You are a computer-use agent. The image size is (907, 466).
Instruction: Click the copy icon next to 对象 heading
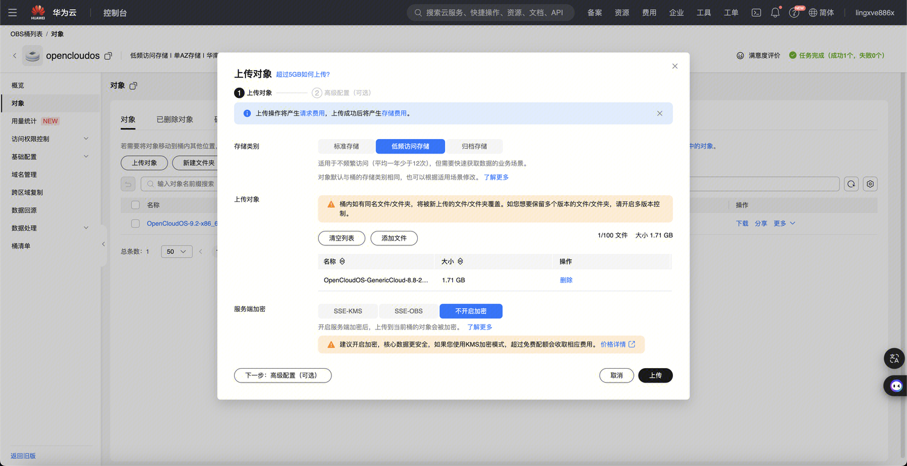[x=134, y=86]
